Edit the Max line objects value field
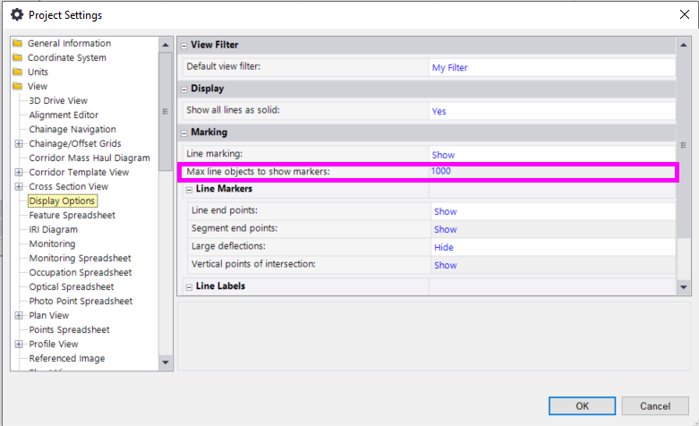The image size is (699, 426). [x=550, y=171]
